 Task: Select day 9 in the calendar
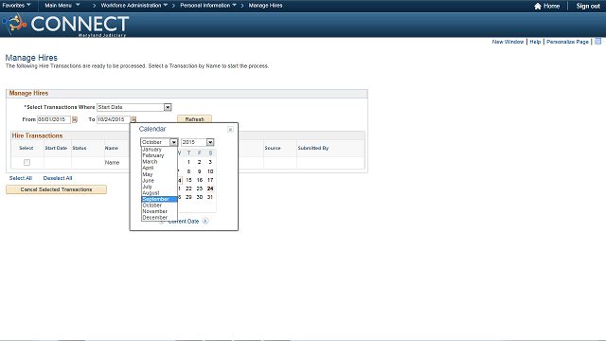(200, 171)
